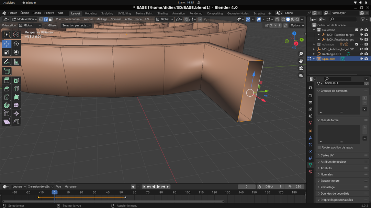Viewport: 371px width, 208px height.
Task: Select the Annotate pencil tool
Action: point(7,62)
